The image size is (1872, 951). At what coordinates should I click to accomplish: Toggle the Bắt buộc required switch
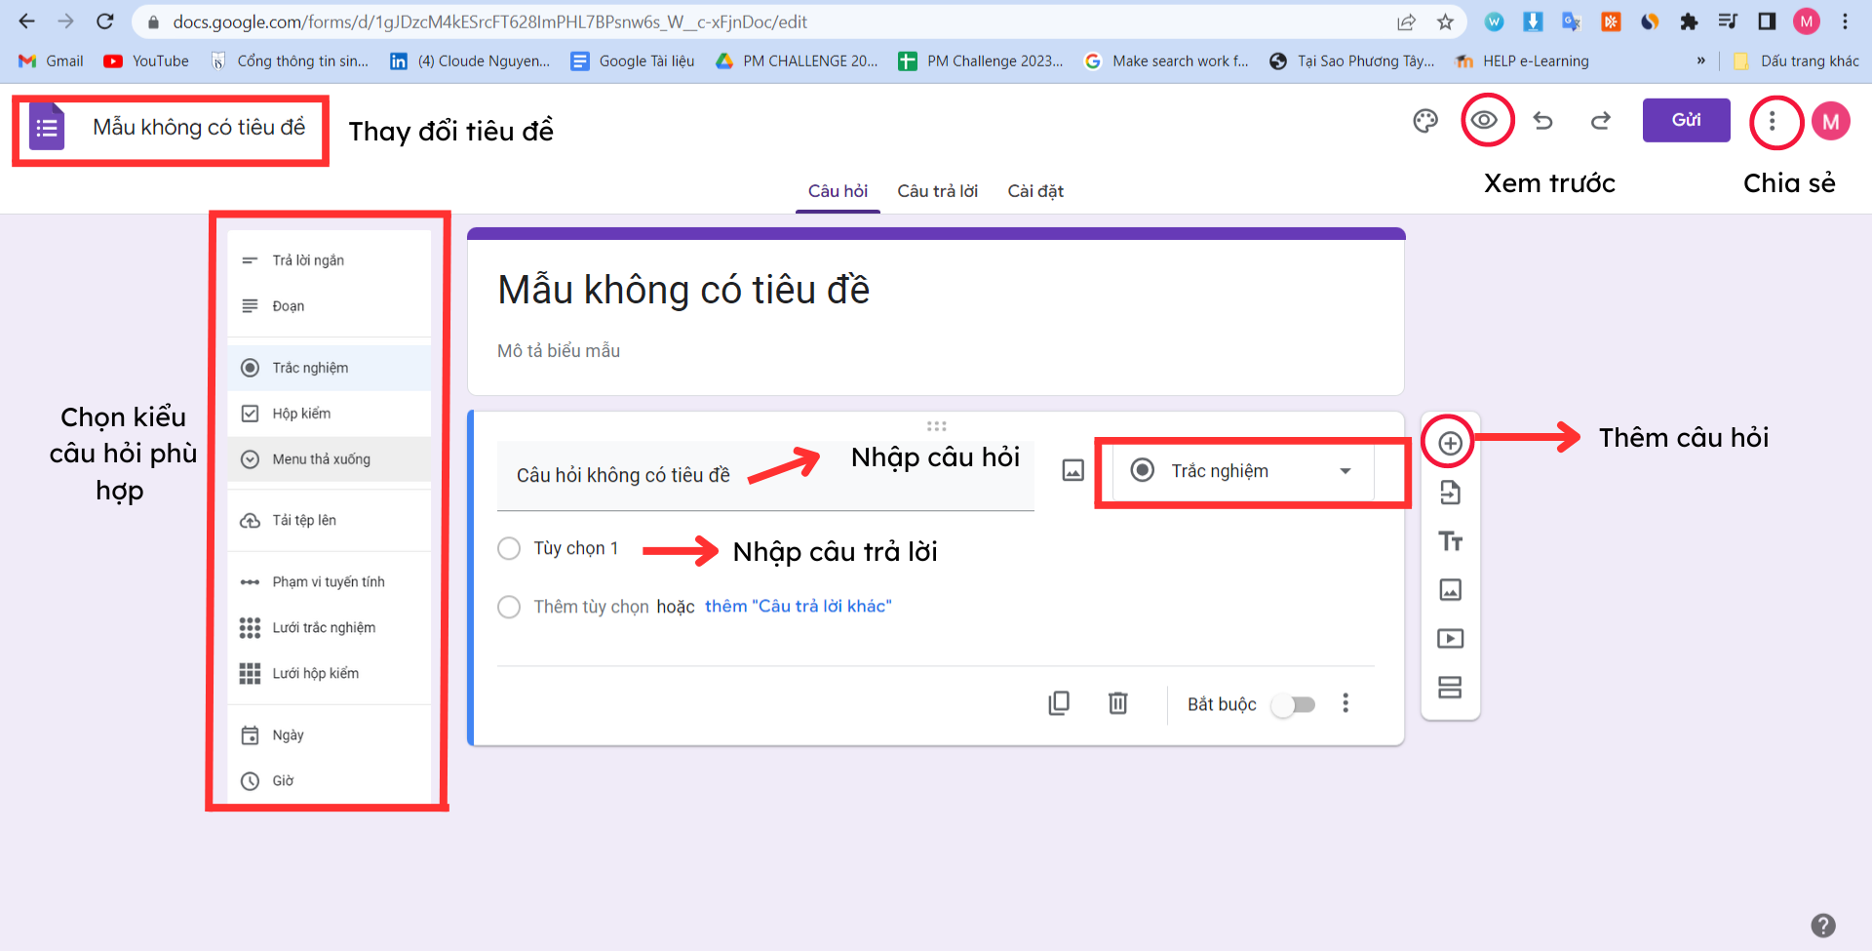(1294, 704)
